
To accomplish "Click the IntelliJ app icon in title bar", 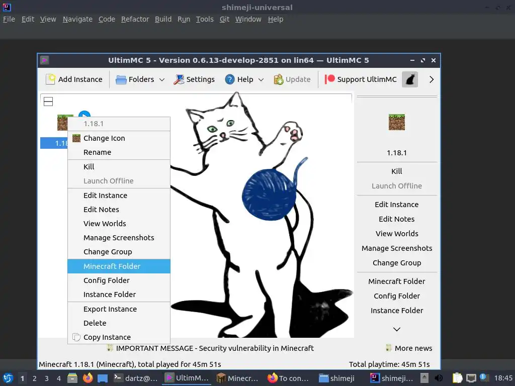I will click(7, 7).
